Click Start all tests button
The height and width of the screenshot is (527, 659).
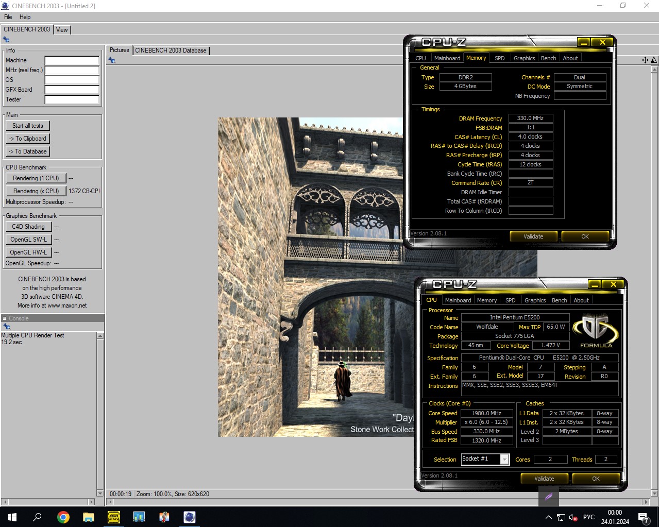(x=28, y=126)
